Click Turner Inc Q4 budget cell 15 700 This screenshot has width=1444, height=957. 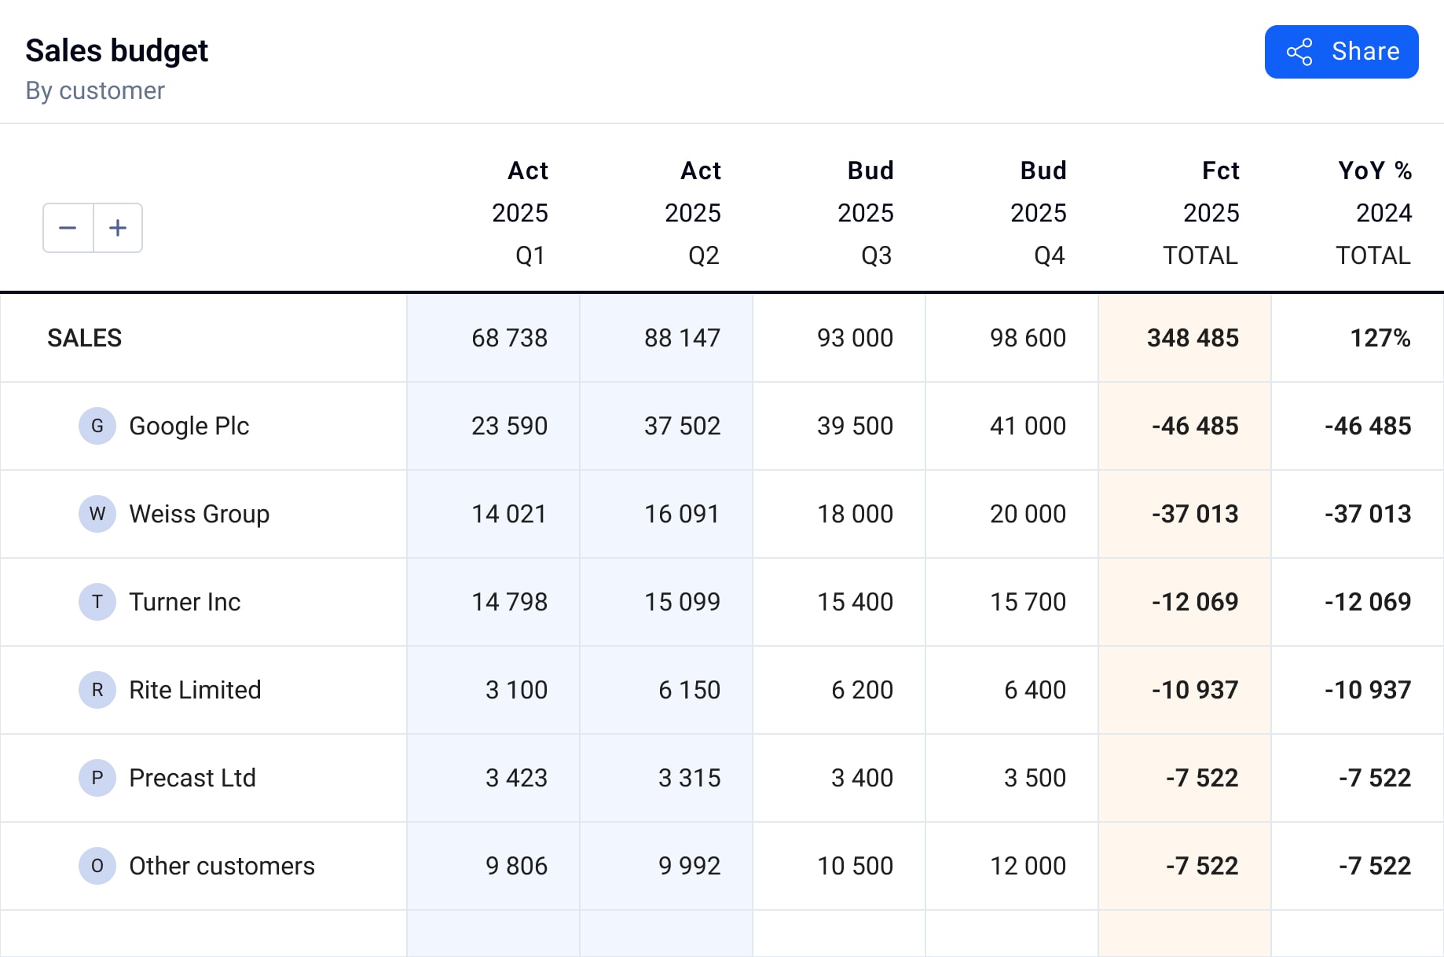pos(1028,602)
